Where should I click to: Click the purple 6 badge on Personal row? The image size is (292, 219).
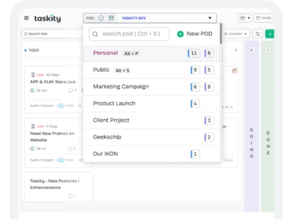click(x=209, y=53)
